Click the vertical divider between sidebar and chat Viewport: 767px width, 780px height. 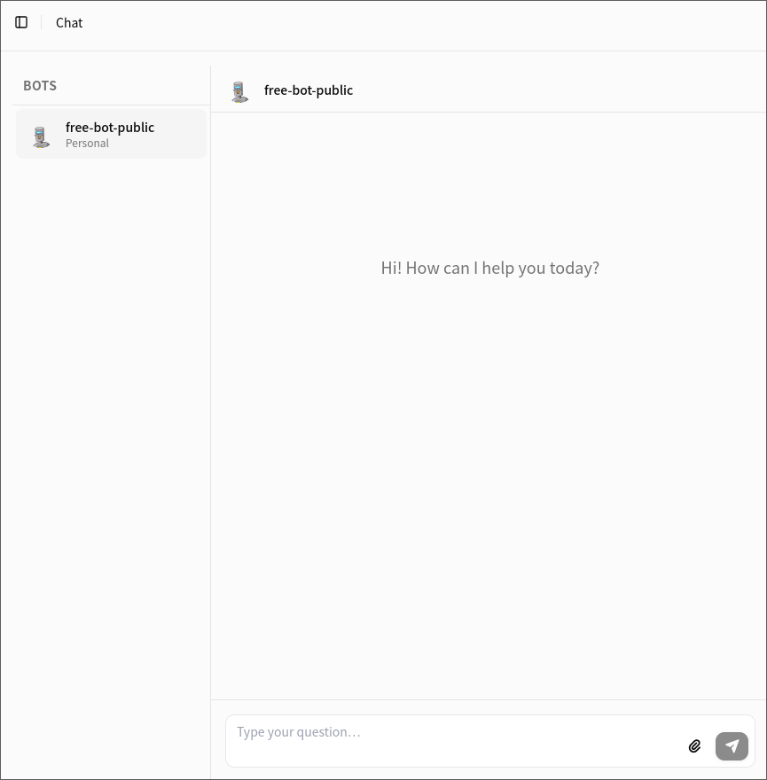(x=210, y=399)
